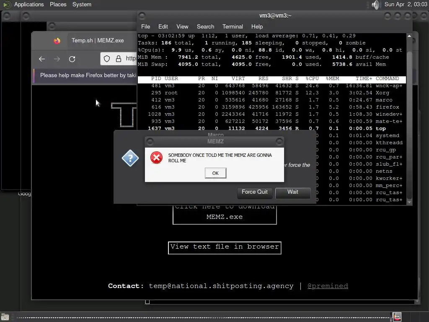Click the winedev+ process row
The image size is (429, 322).
271,114
